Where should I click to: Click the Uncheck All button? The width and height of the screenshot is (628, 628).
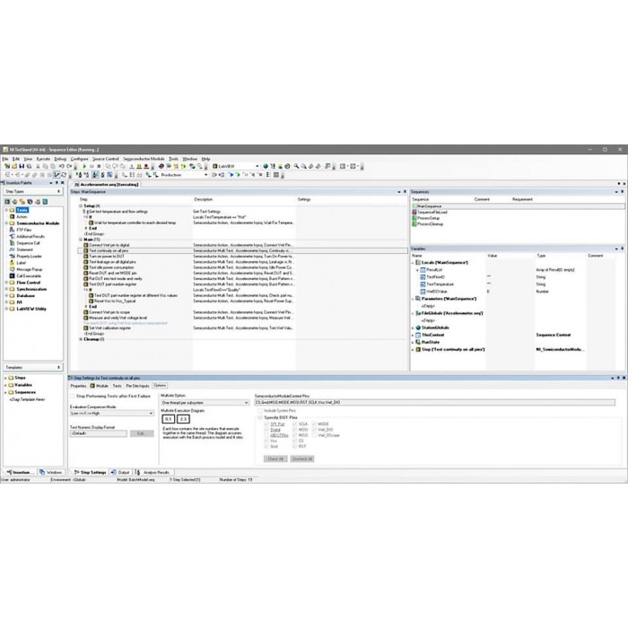coord(302,459)
